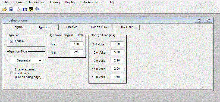This screenshot has height=102, width=220.
Task: Click the Ignition Range Min field
Action: pos(76,52)
